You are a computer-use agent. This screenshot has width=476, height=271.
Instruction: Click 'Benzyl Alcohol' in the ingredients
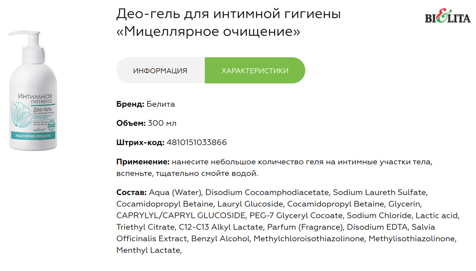pyautogui.click(x=221, y=238)
